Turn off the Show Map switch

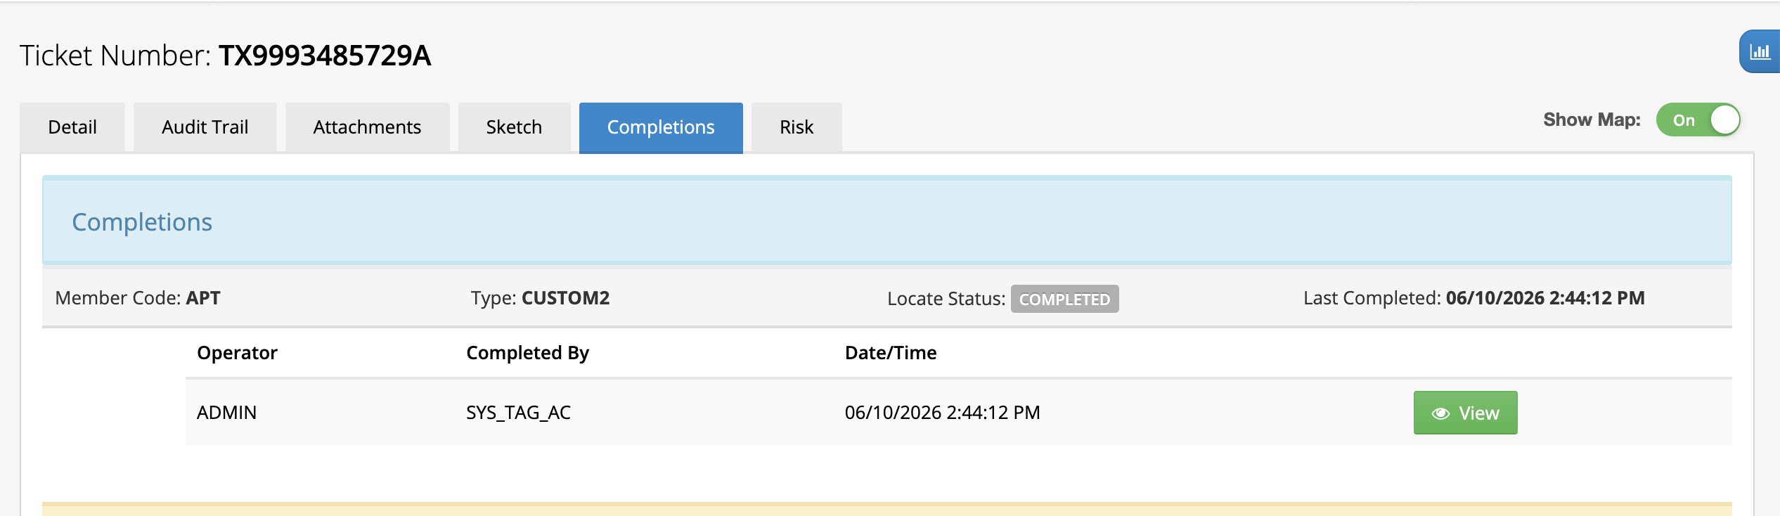[1698, 120]
